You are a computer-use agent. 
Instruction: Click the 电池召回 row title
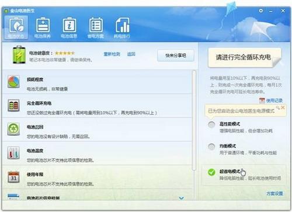(35, 127)
